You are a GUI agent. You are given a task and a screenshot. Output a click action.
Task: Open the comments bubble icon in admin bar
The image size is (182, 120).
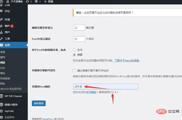click(x=36, y=2)
